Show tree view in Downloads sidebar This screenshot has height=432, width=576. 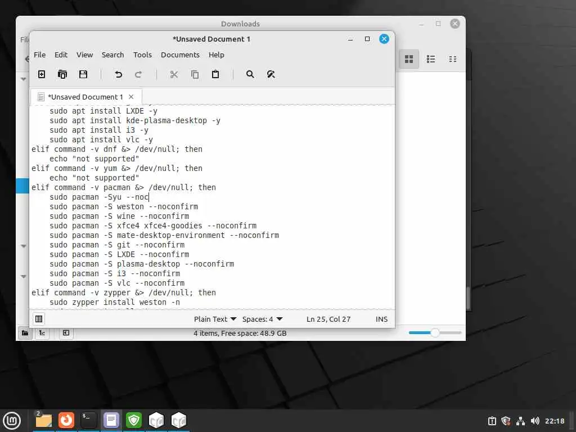coord(42,333)
